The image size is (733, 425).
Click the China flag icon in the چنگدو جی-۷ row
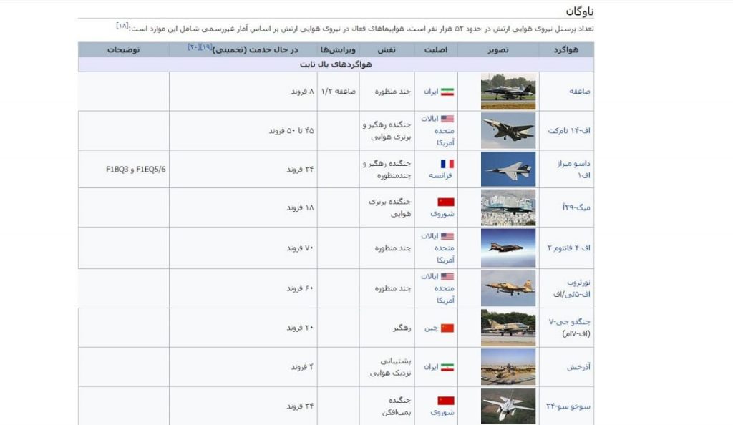(x=447, y=328)
